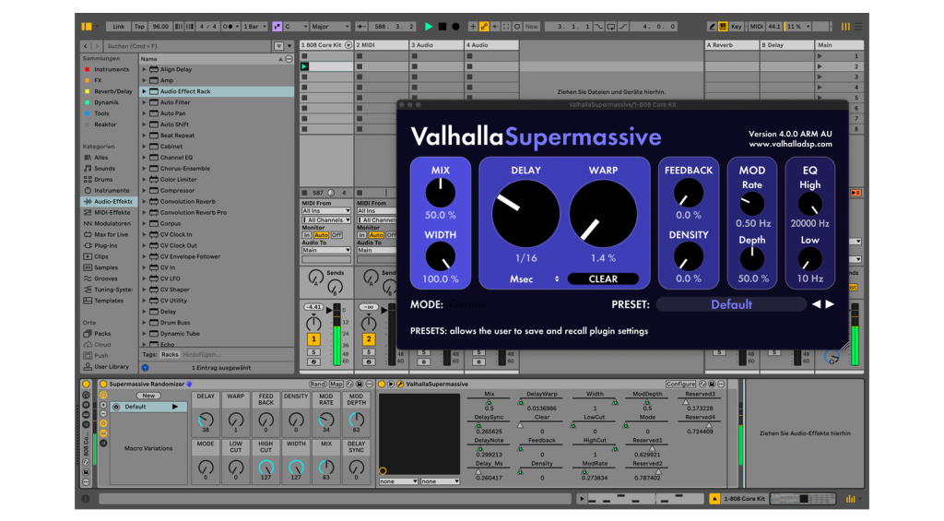Open the Major scale dropdown

coord(330,27)
